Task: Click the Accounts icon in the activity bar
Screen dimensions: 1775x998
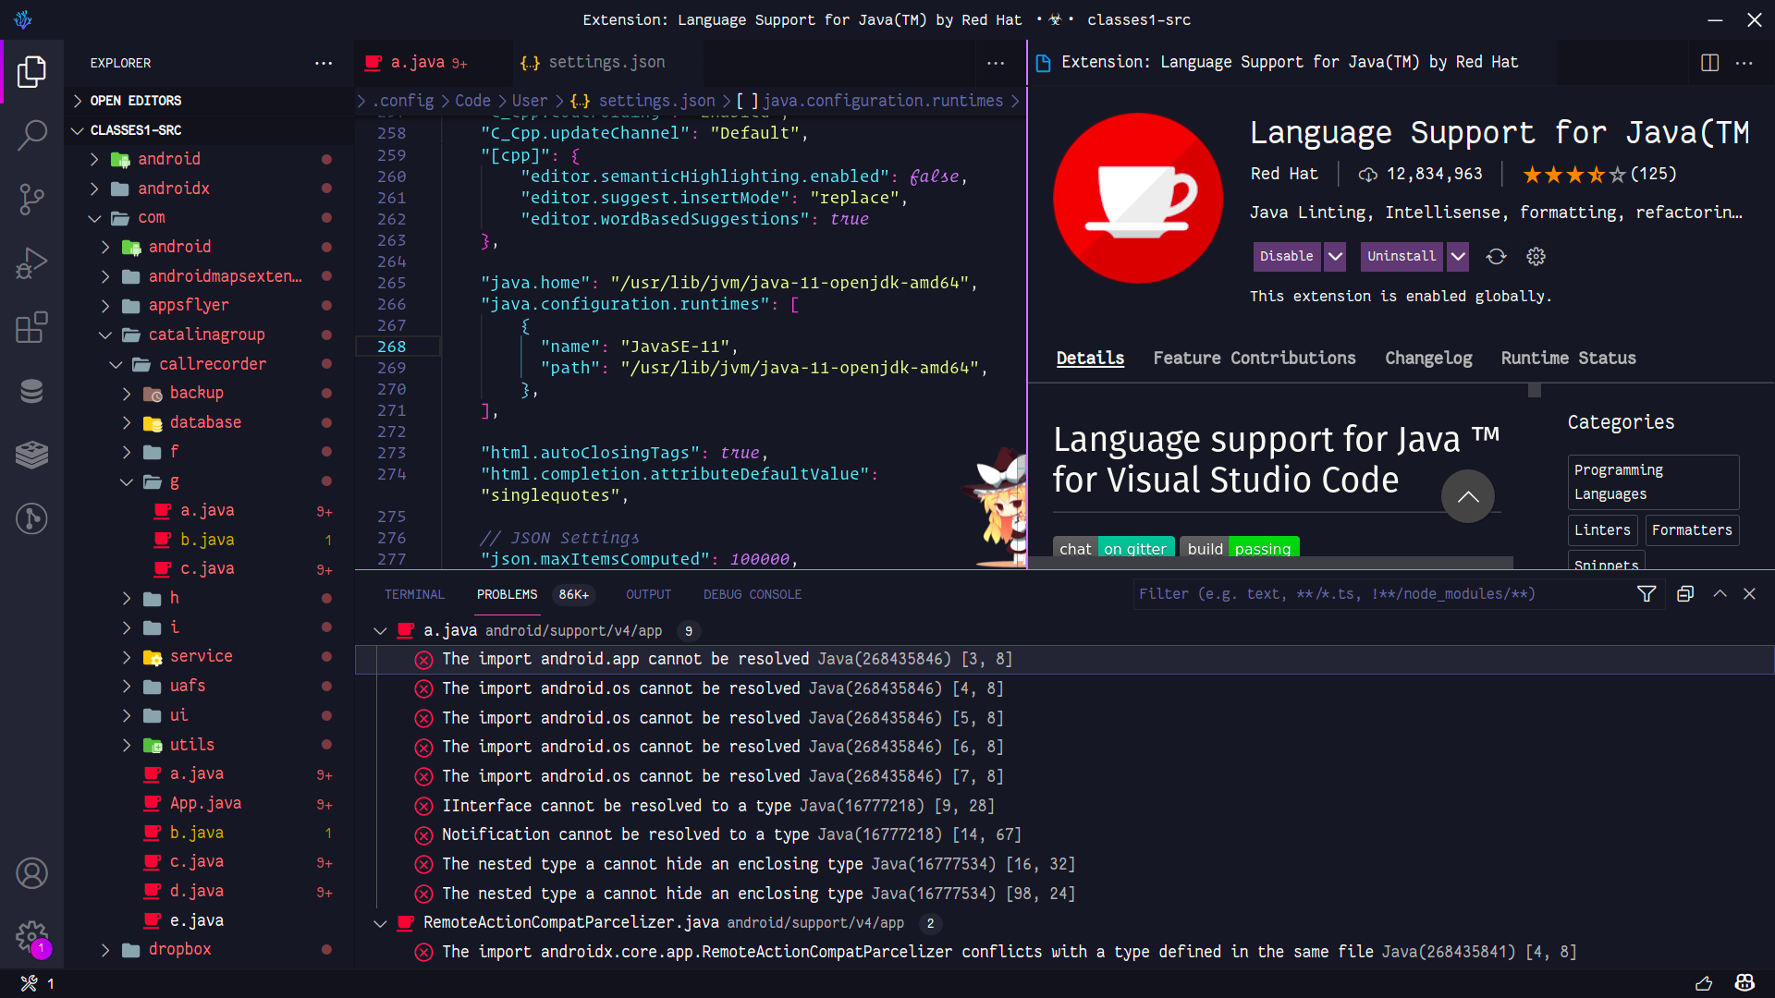Action: [x=32, y=872]
